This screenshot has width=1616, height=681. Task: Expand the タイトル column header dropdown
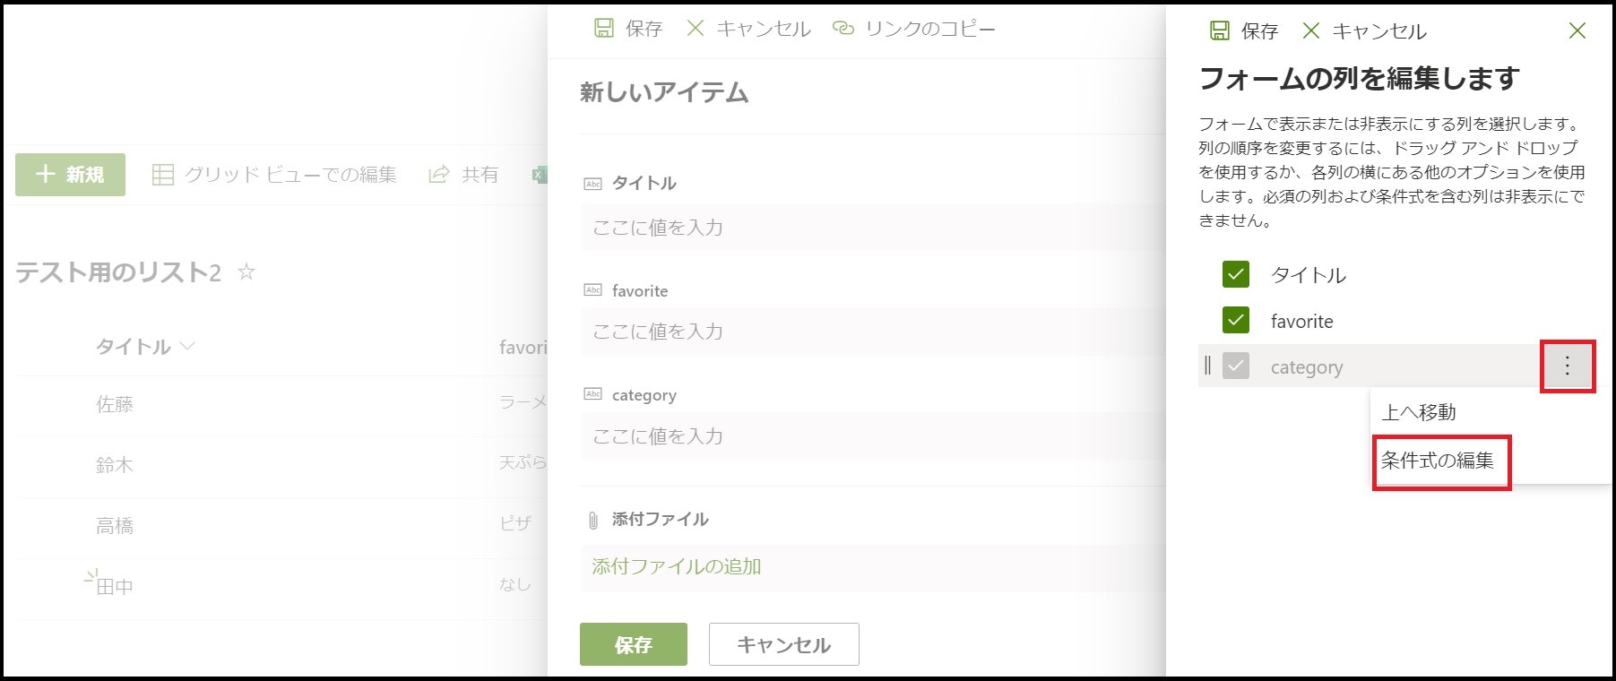coord(187,346)
